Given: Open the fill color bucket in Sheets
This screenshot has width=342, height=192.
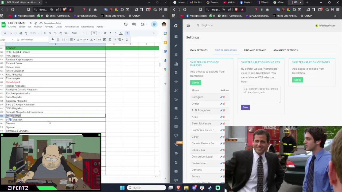Looking at the screenshot, I should (53, 39).
